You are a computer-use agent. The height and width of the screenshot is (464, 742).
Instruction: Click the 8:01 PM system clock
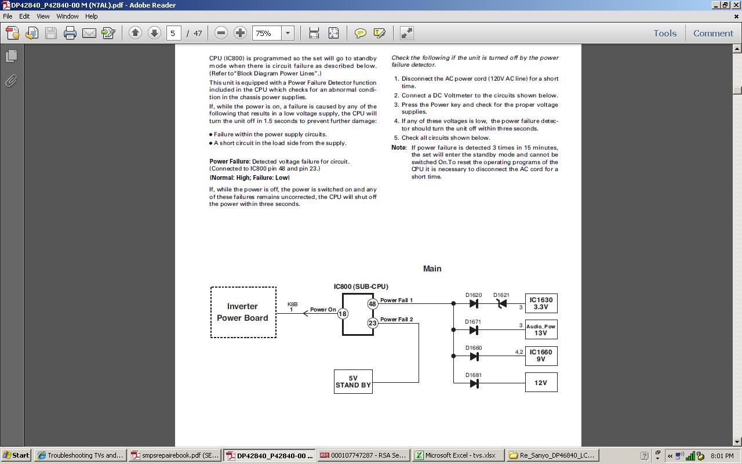[x=722, y=456]
